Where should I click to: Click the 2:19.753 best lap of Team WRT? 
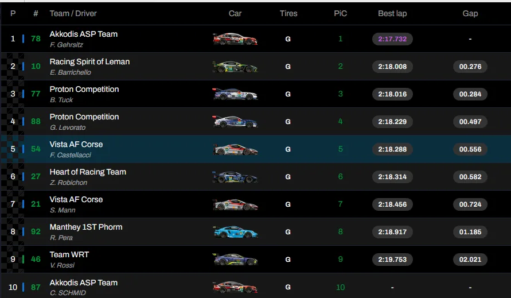point(392,260)
